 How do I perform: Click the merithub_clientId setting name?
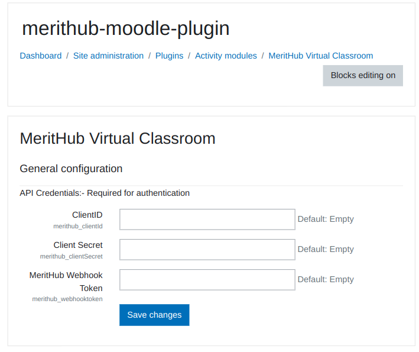point(78,226)
